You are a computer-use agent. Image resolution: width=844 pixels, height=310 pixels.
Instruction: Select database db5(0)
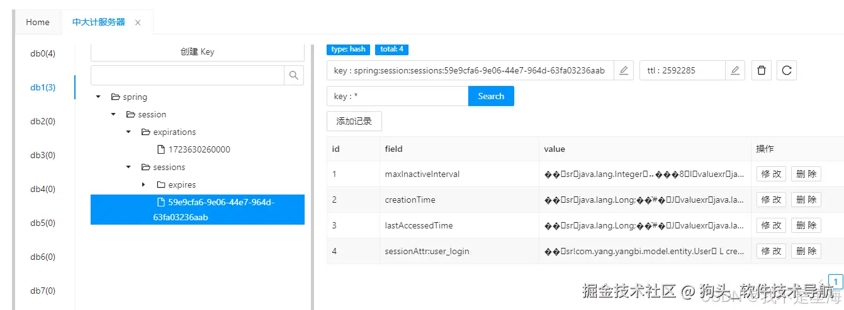43,223
